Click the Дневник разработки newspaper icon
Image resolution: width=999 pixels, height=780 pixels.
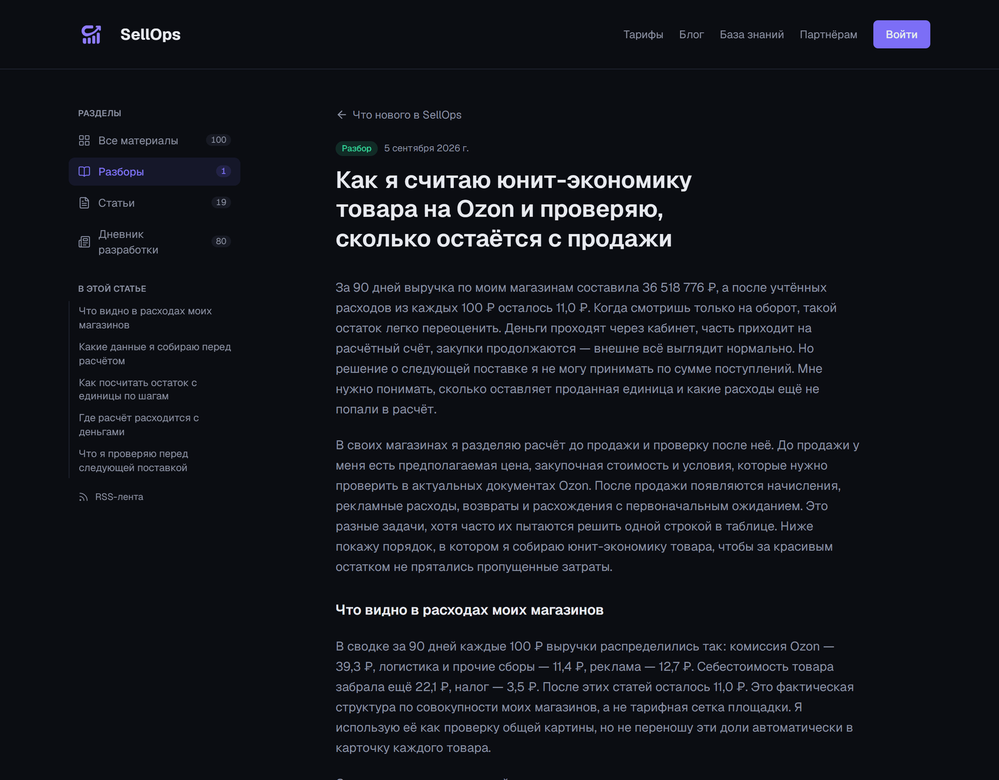click(84, 242)
